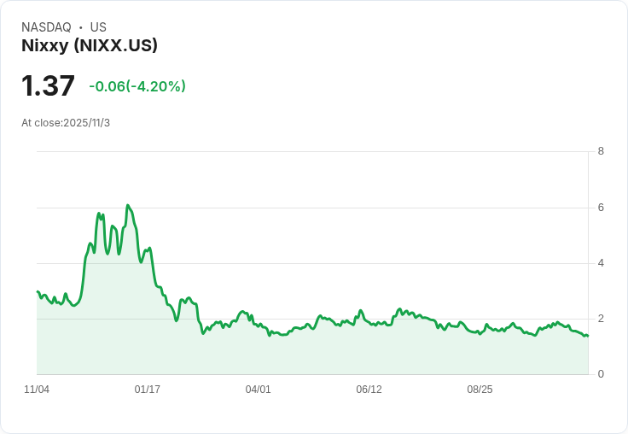Image resolution: width=628 pixels, height=434 pixels.
Task: Click the 0 value on price axis
Action: (601, 374)
